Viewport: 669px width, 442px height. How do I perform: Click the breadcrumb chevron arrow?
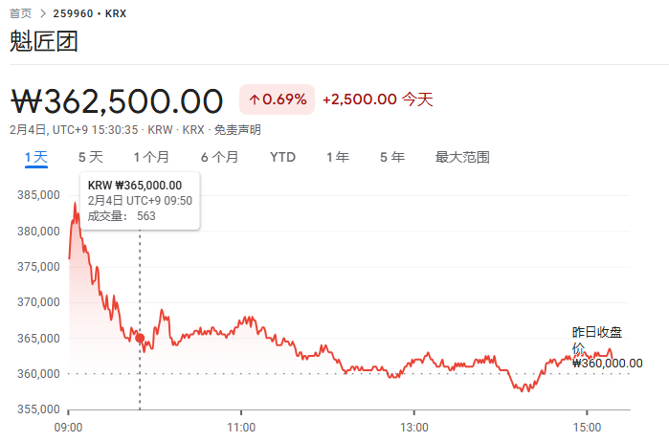43,13
